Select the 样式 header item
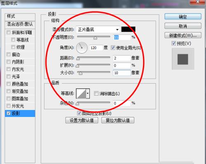206x164 pixels. 20,17
